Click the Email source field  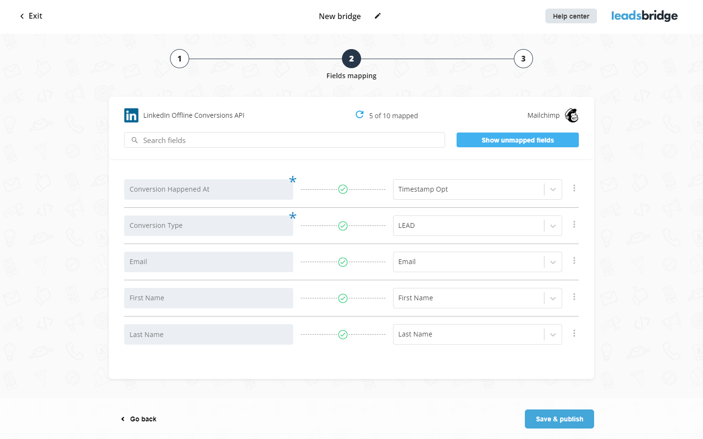pyautogui.click(x=209, y=262)
